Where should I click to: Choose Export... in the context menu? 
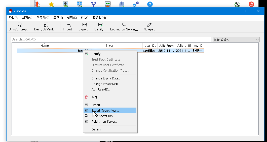[x=110, y=105]
